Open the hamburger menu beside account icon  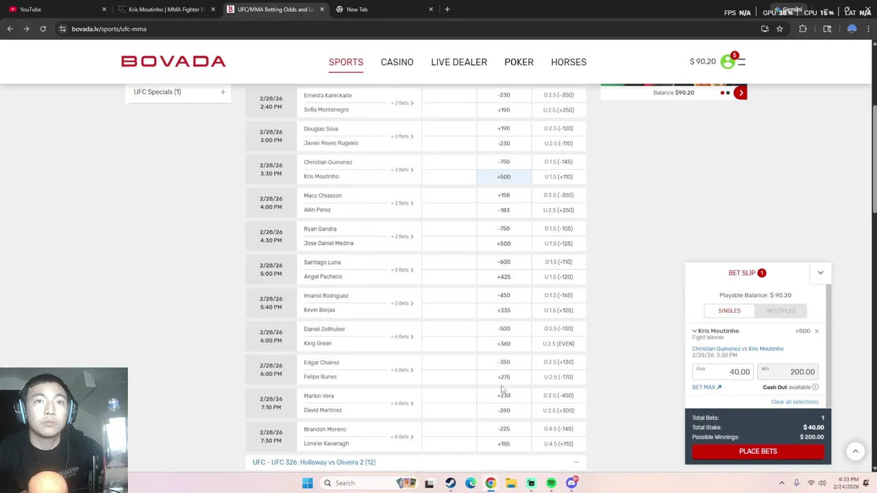pos(741,62)
